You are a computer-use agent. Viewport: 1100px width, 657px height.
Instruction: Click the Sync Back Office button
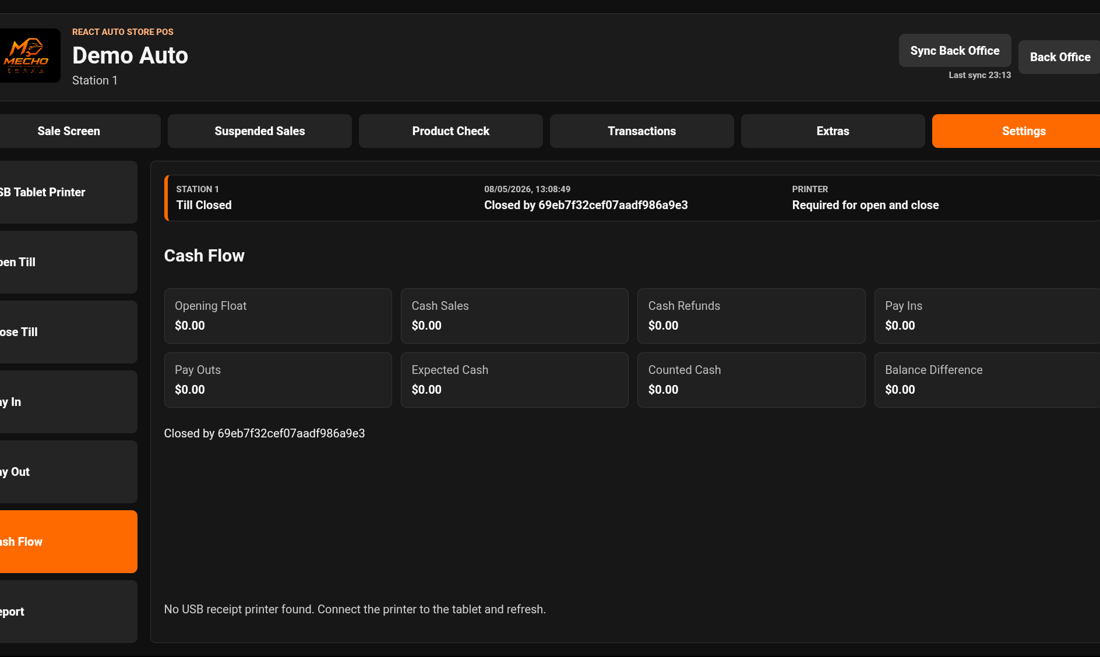click(x=955, y=51)
